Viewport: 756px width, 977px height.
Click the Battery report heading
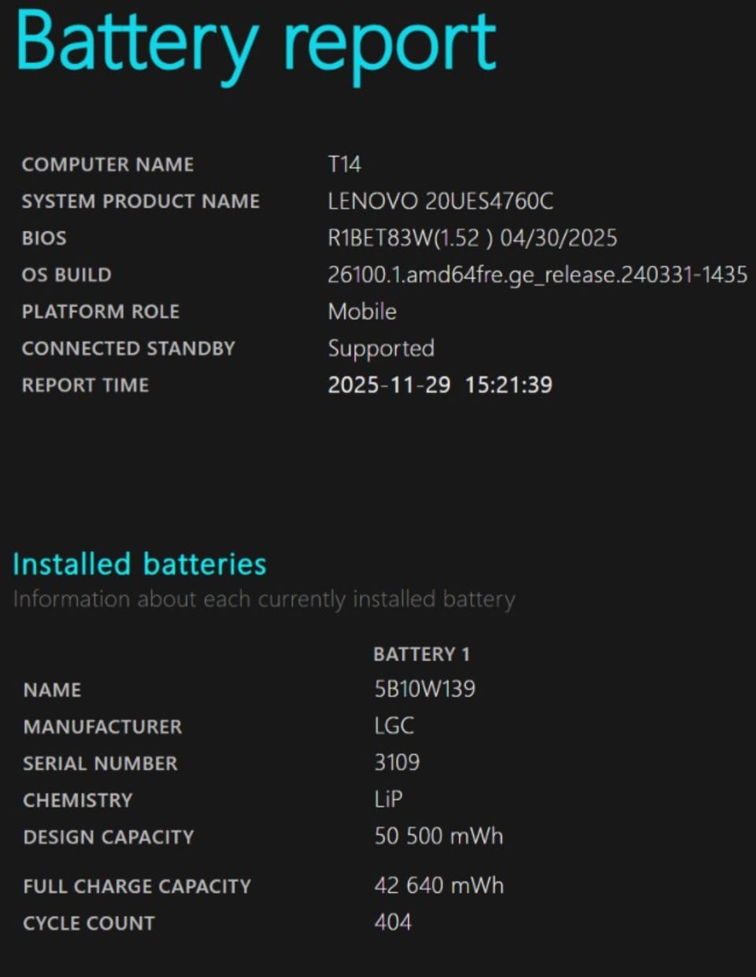tap(256, 43)
